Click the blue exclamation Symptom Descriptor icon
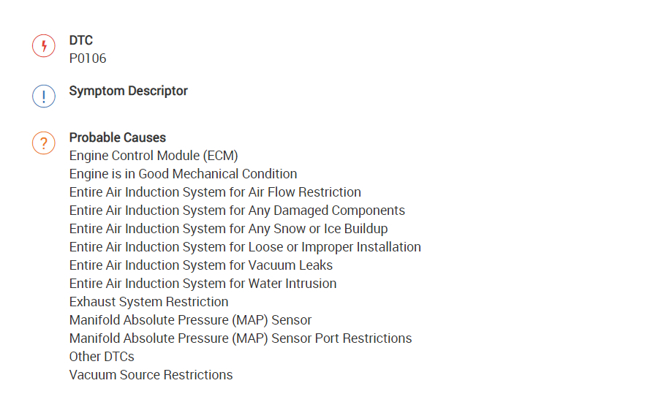This screenshot has width=669, height=413. point(44,96)
